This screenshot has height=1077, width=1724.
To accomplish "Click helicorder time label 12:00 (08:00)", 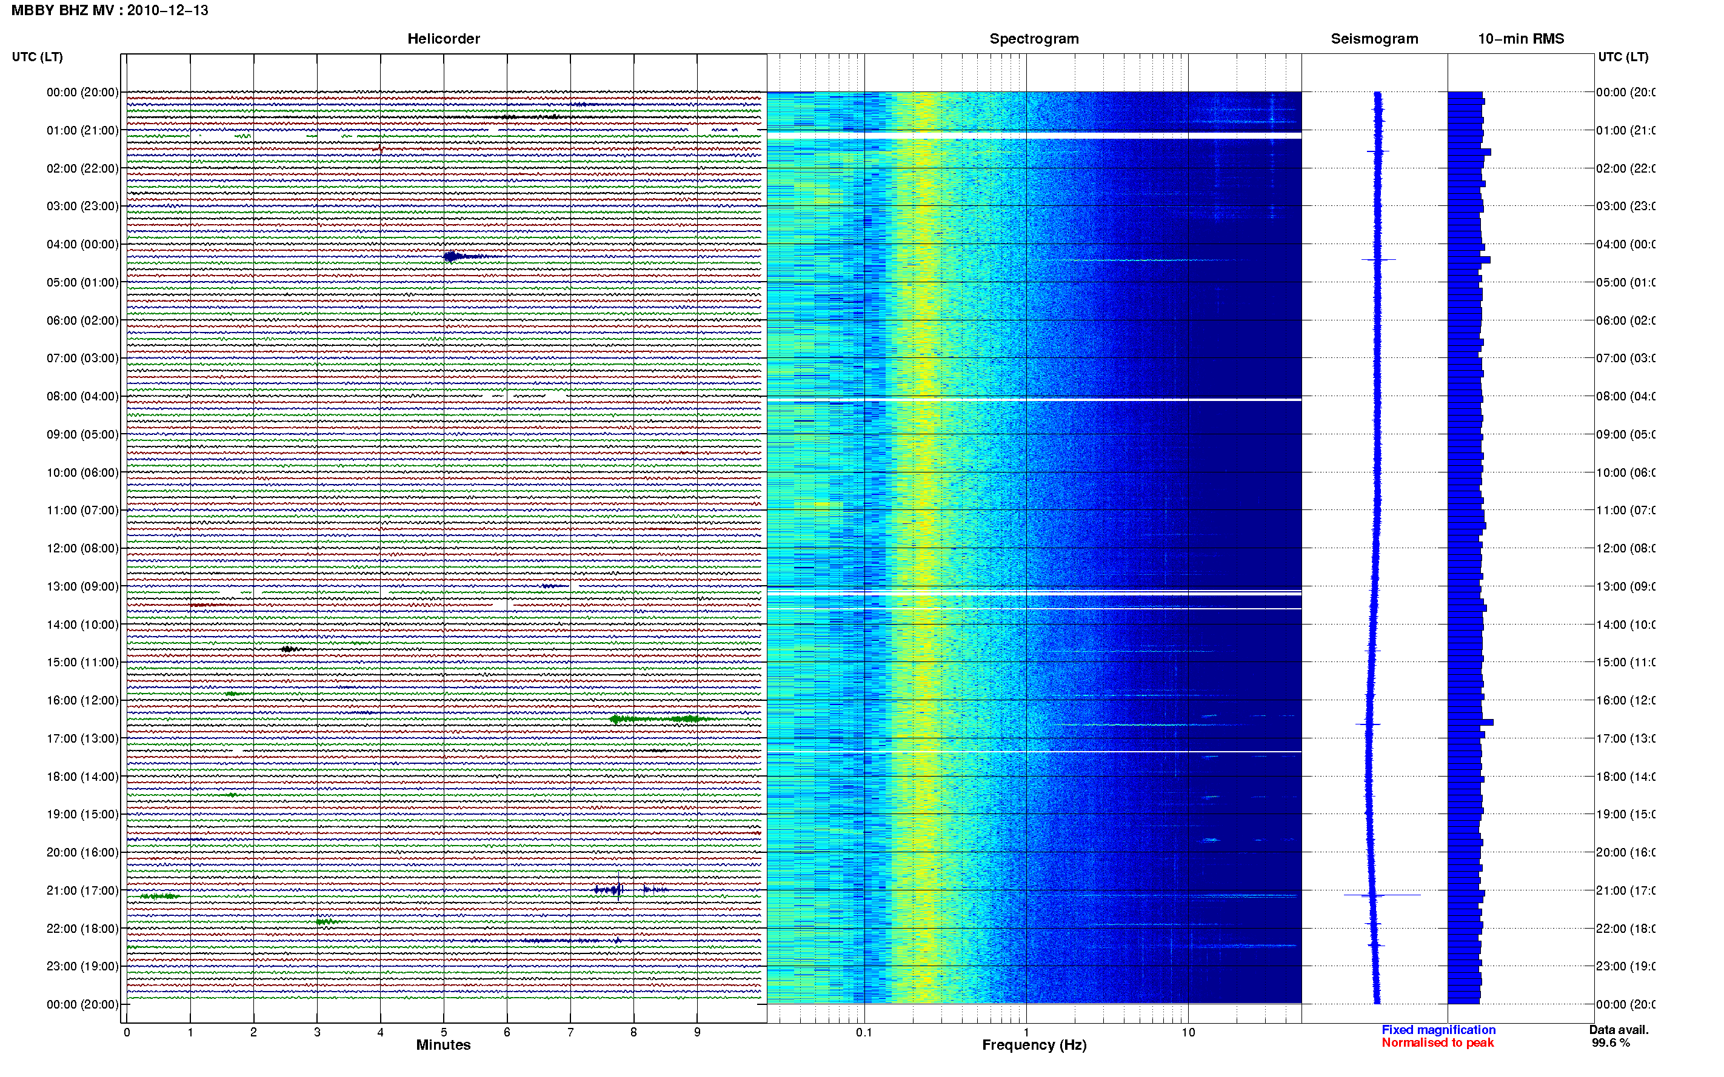I will [x=82, y=548].
